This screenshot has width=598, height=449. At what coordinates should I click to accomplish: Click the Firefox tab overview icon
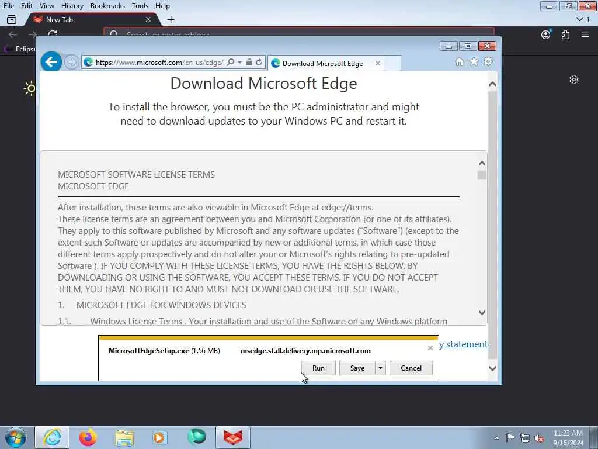tap(12, 19)
